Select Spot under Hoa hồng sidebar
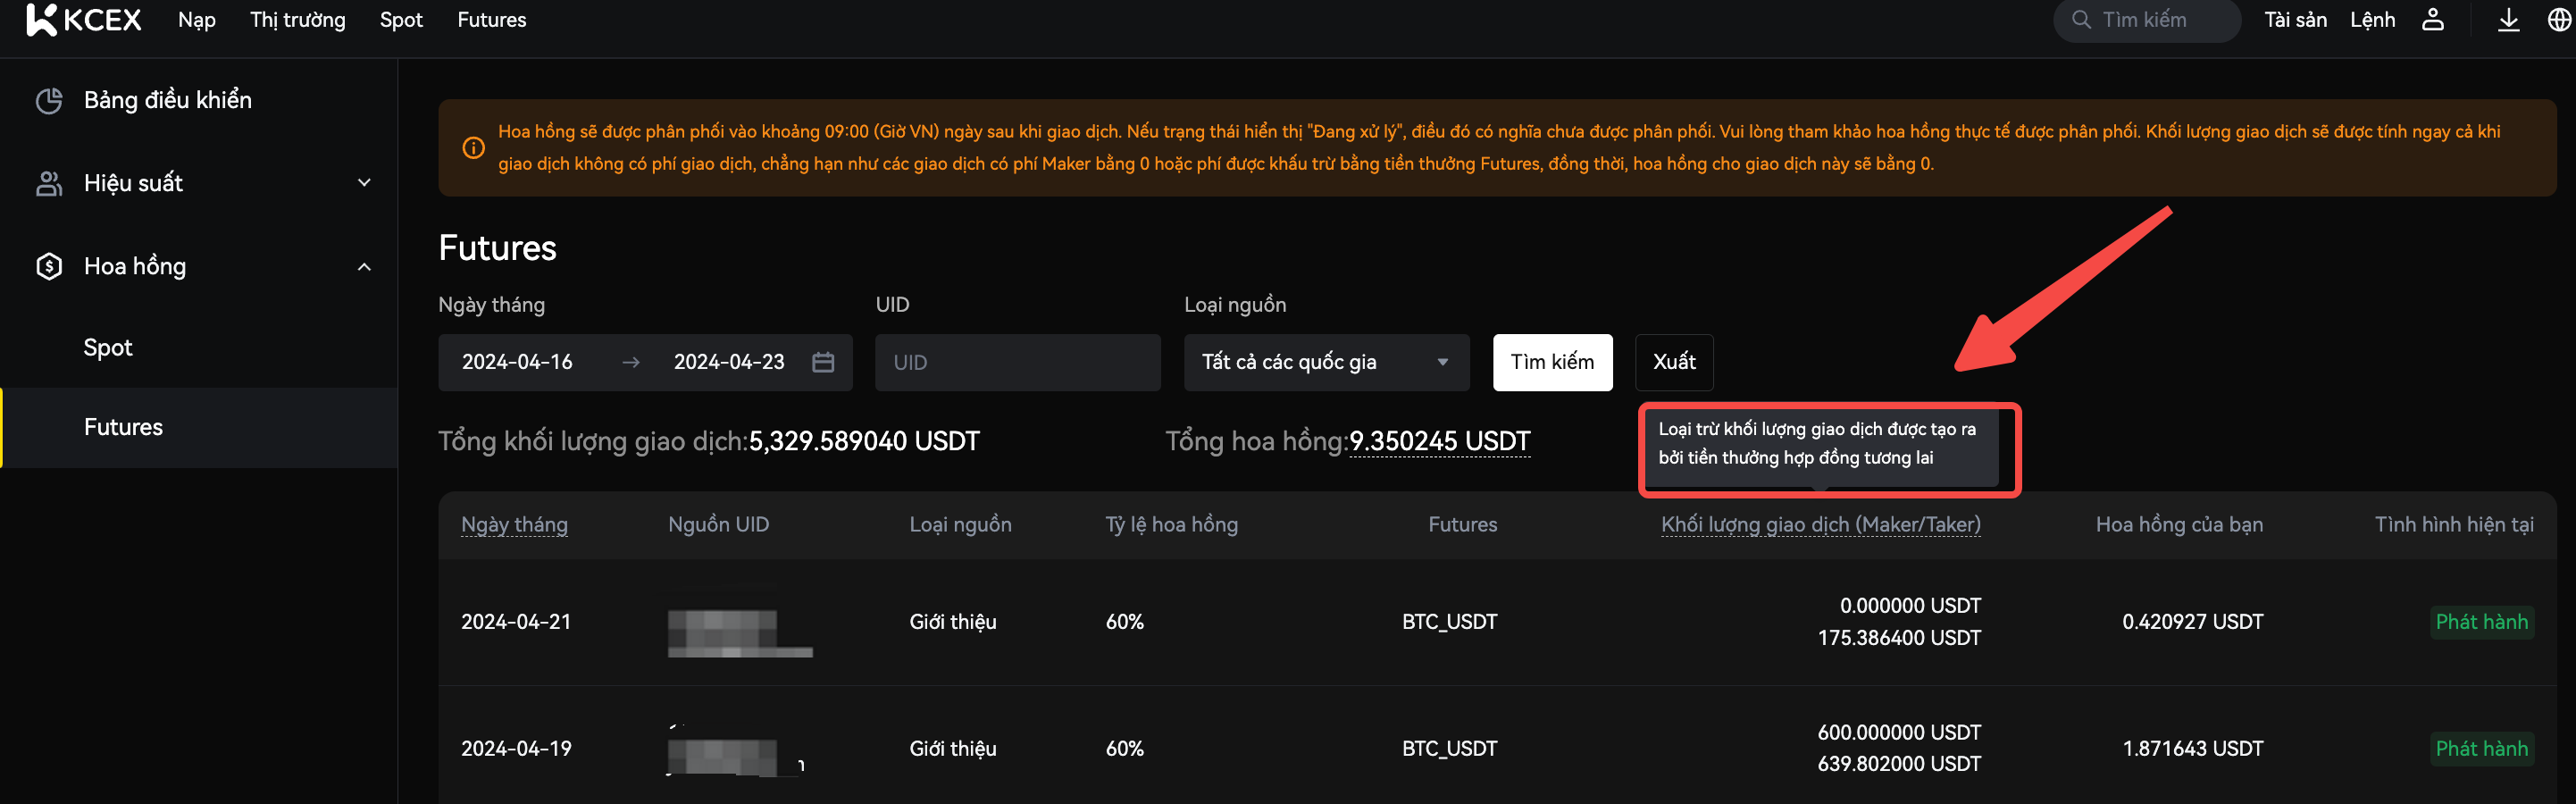 [108, 347]
